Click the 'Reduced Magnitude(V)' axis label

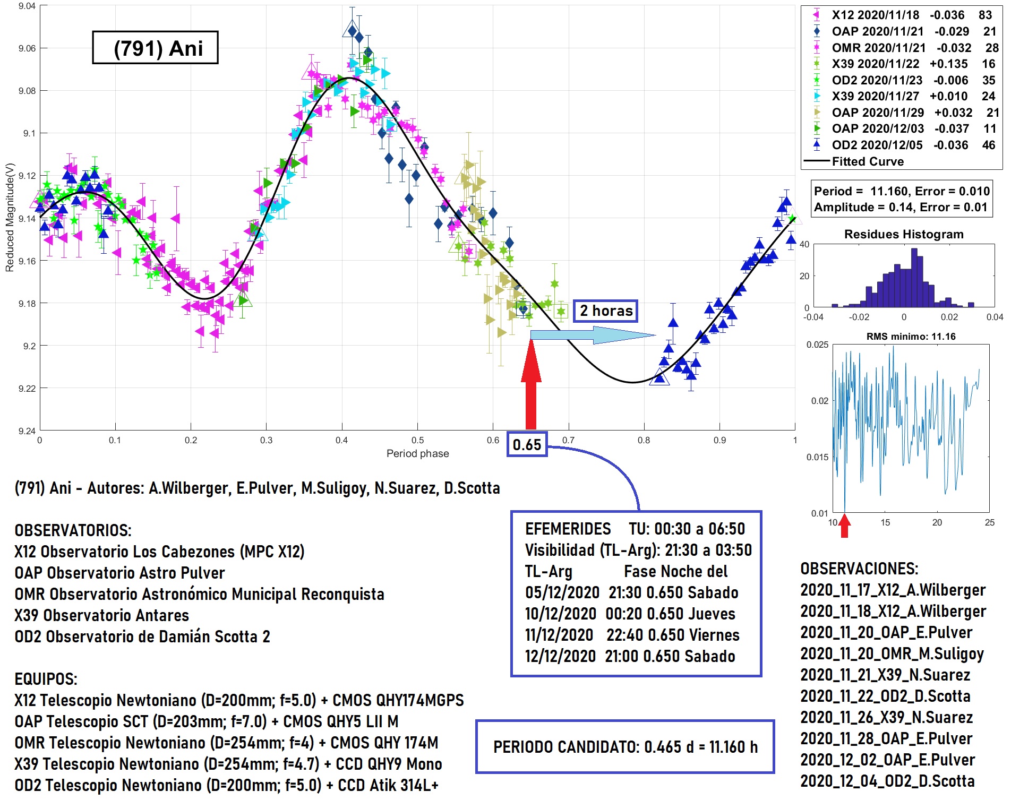coord(10,218)
